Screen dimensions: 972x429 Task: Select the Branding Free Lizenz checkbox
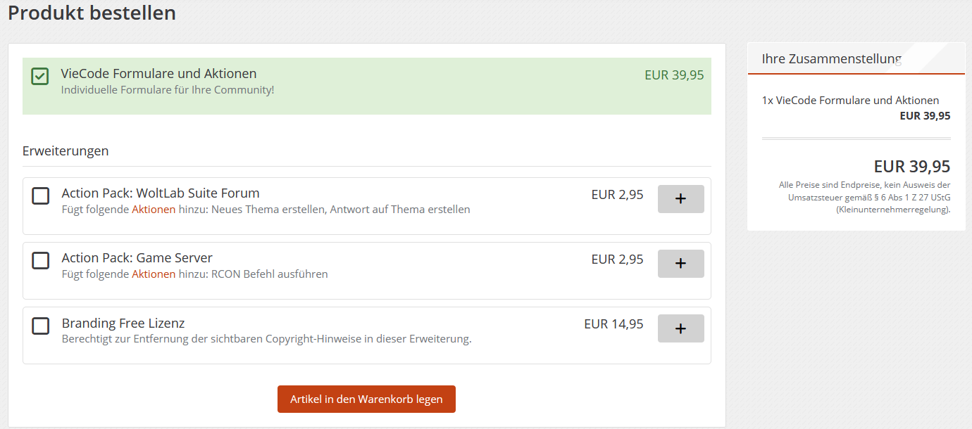pos(41,326)
